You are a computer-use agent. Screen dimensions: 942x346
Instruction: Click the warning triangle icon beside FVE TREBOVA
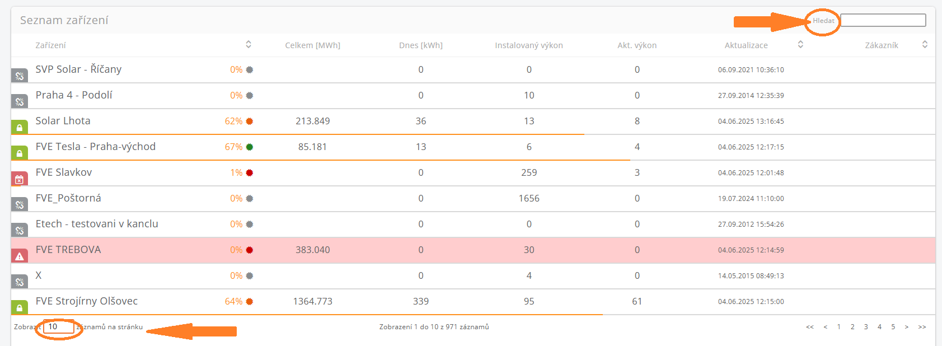(20, 256)
